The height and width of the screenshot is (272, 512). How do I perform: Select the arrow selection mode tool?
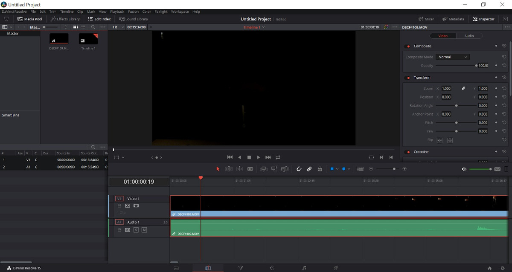point(218,169)
